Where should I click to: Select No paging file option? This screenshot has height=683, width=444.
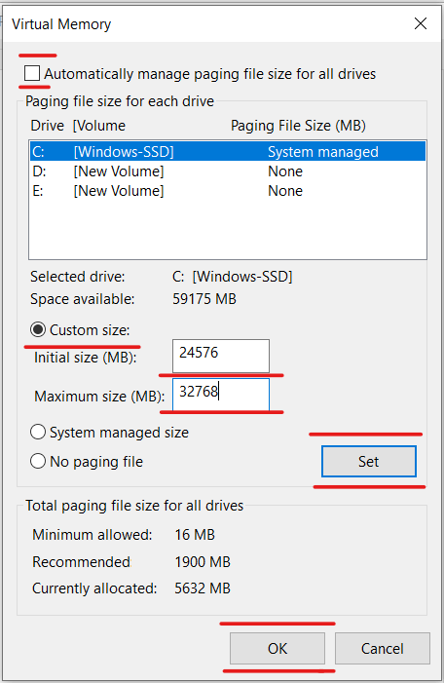38,461
